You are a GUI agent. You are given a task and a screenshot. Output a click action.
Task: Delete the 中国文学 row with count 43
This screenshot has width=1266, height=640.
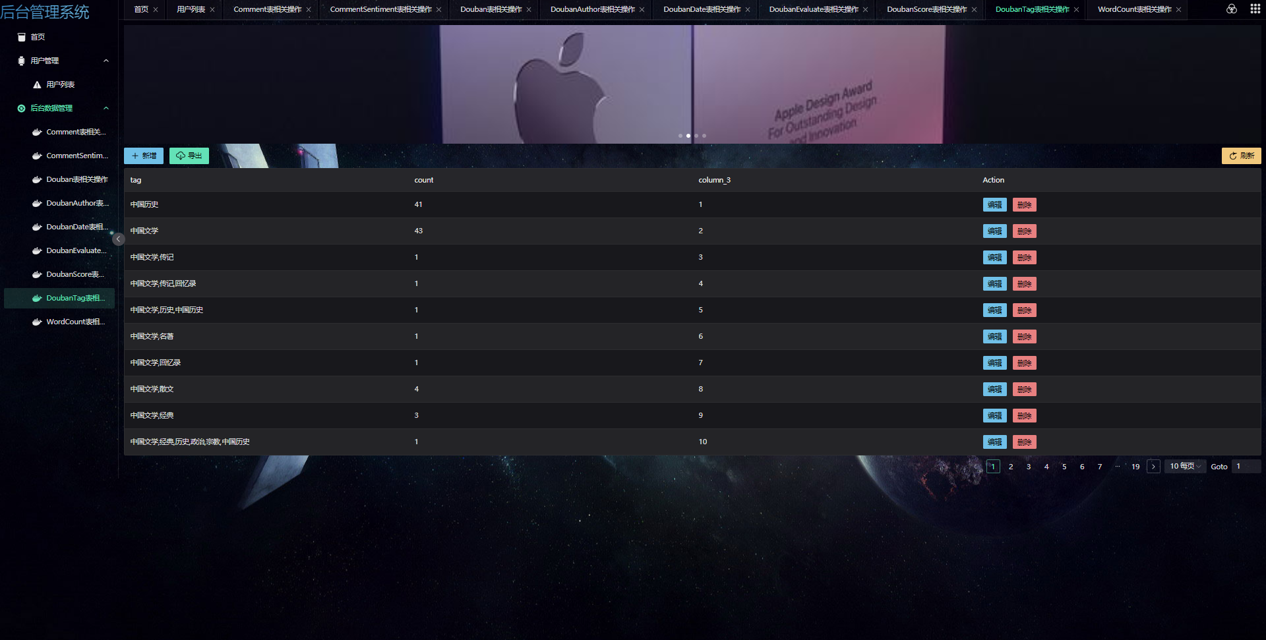pyautogui.click(x=1024, y=231)
